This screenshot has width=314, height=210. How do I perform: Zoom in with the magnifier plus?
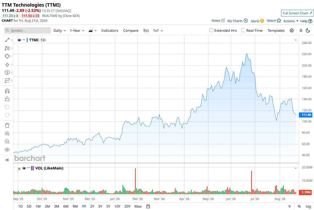point(7,133)
